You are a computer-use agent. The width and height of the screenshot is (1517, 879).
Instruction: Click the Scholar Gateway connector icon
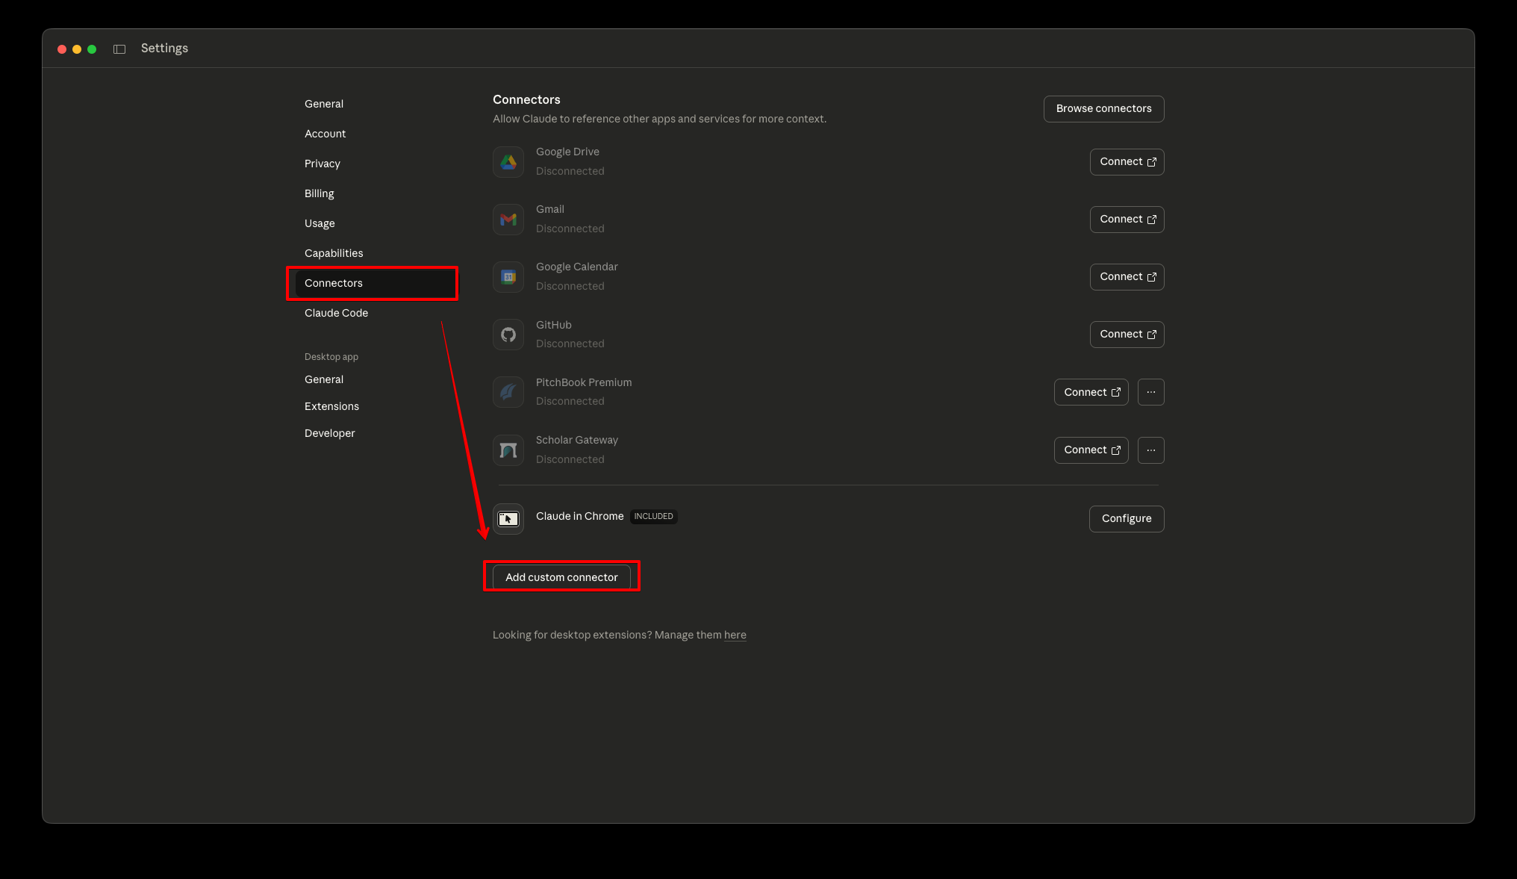pyautogui.click(x=508, y=450)
